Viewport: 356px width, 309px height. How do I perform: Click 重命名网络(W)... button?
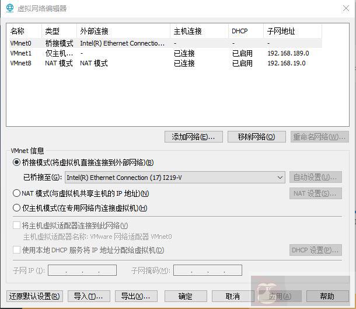[x=319, y=137]
